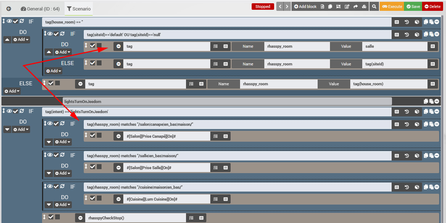Toggle eye visibility of house_room IF block
The width and height of the screenshot is (446, 223).
[x=9, y=21]
